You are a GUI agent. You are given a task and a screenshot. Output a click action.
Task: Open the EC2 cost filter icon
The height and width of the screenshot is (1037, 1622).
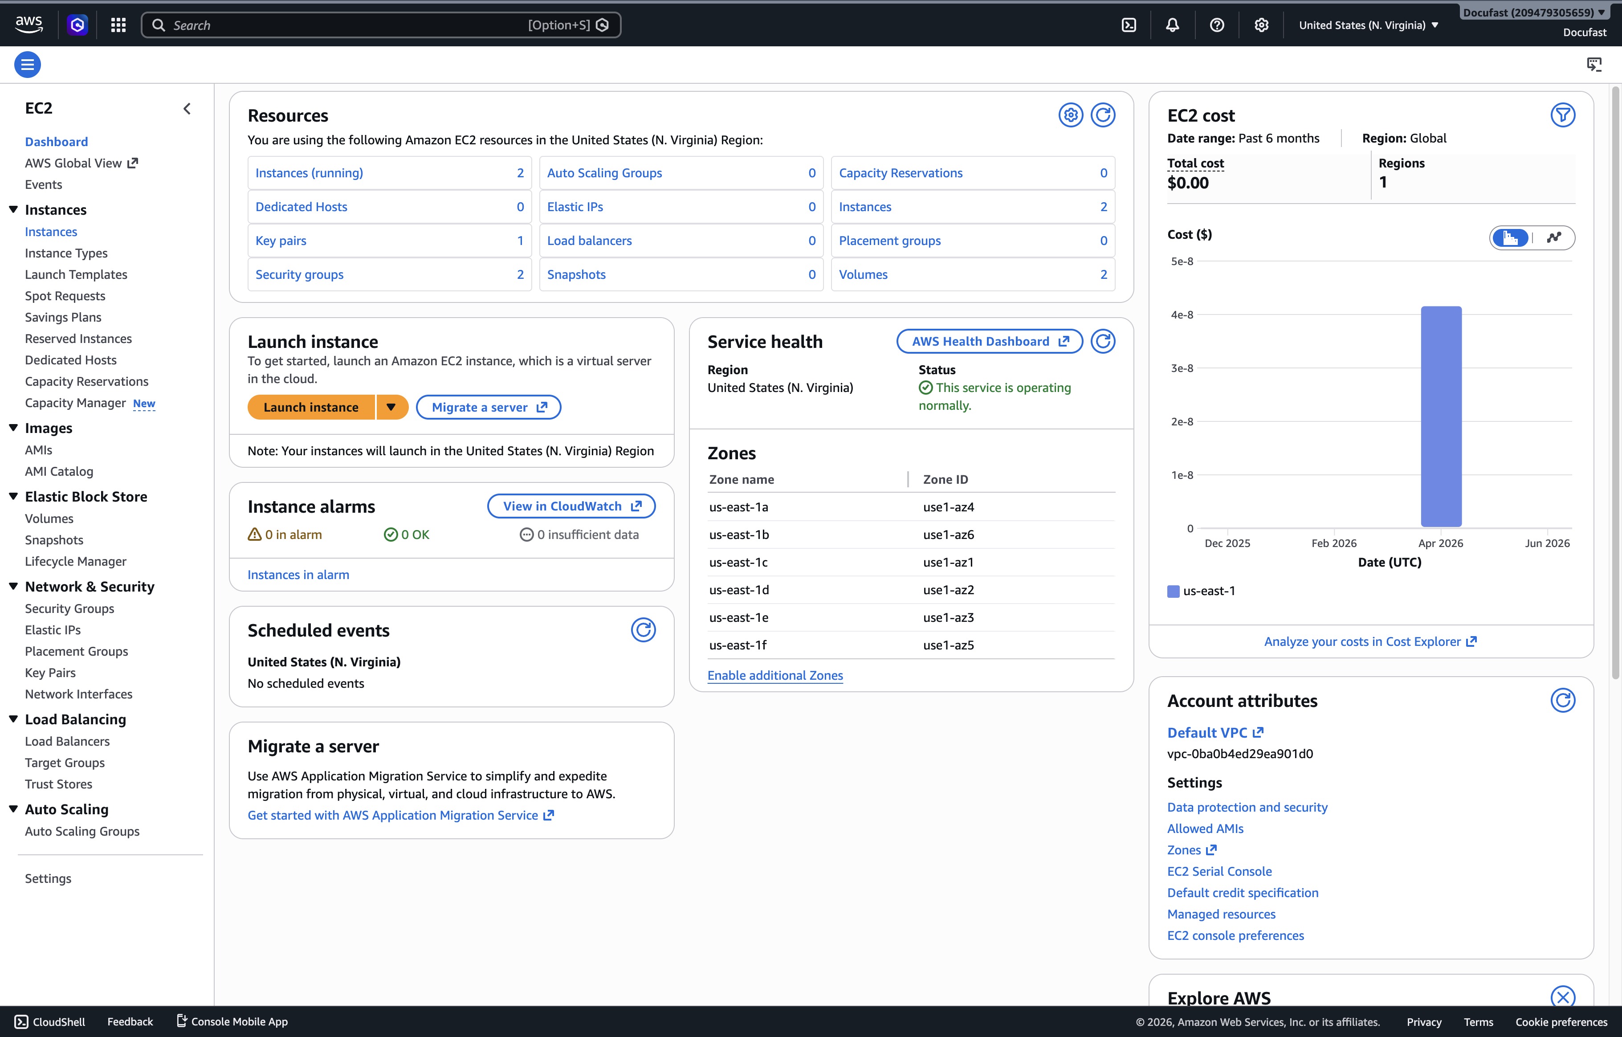(x=1563, y=115)
